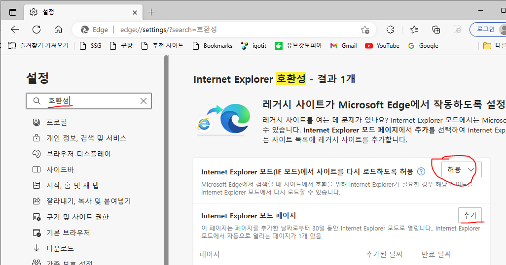
Task: Open 기본 브라우저 settings
Action: pyautogui.click(x=61, y=233)
